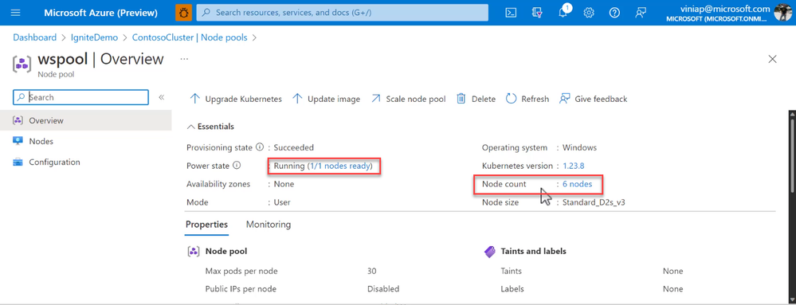Open the IgniteDemo breadcrumb
Screen dimensions: 796x305
[95, 37]
